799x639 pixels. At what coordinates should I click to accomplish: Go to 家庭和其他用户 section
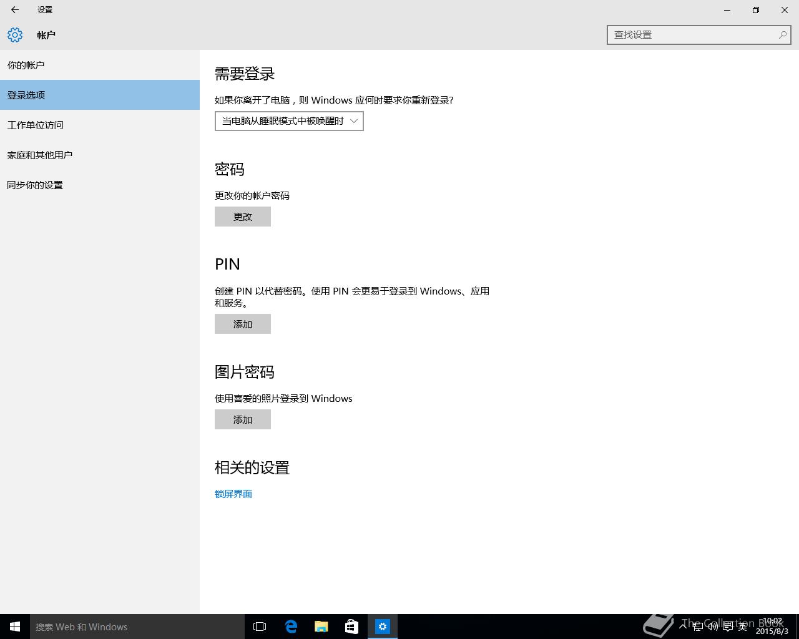(x=100, y=155)
